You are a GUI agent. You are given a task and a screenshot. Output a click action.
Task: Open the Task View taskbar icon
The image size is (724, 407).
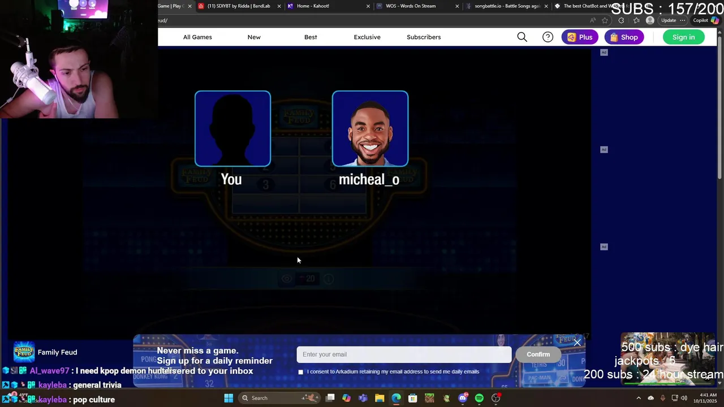330,398
